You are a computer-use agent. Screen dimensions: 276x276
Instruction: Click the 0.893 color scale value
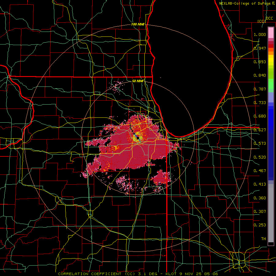coord(260,62)
